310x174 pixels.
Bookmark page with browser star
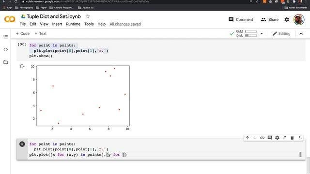click(257, 1)
